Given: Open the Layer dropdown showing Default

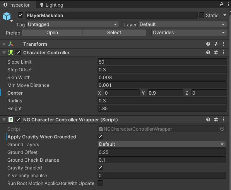Looking at the screenshot, I should point(183,24).
